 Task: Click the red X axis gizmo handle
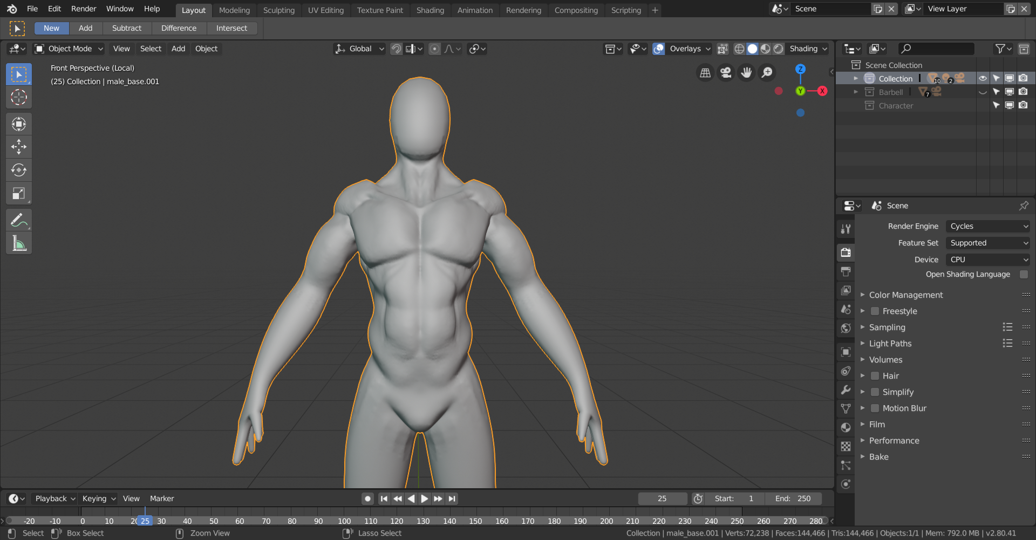822,91
